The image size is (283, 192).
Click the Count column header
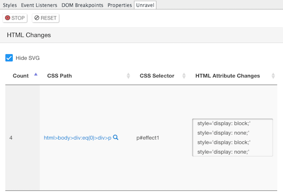coord(21,76)
